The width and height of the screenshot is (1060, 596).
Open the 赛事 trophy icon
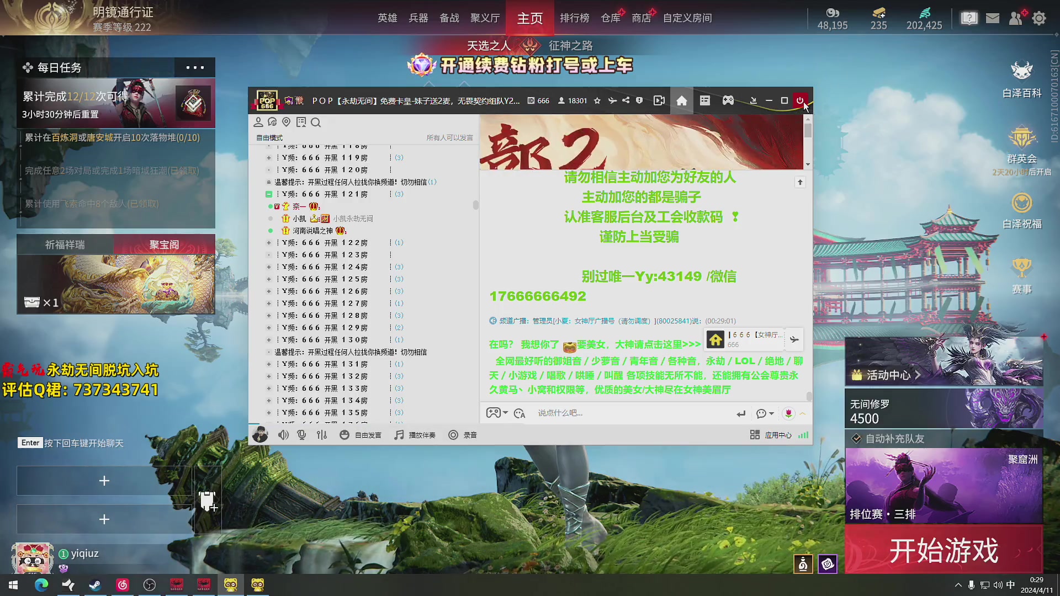click(1022, 276)
